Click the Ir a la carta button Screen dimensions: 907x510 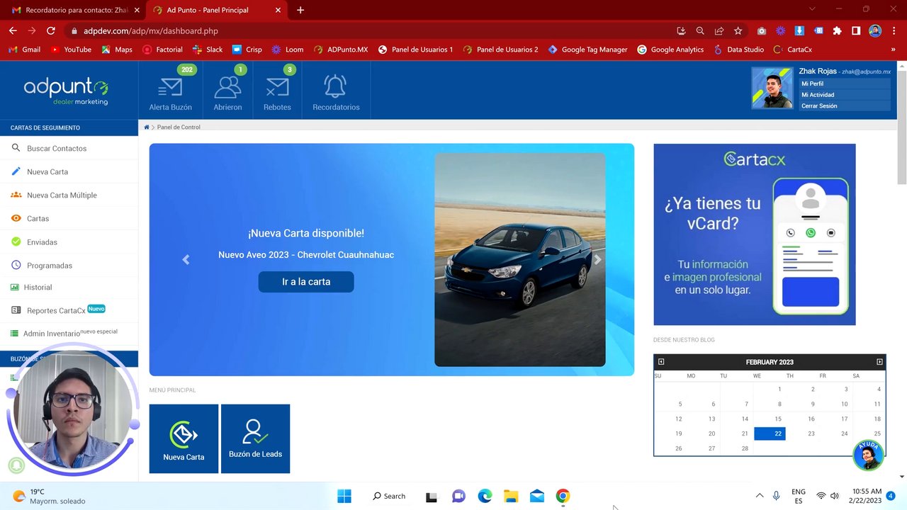pyautogui.click(x=306, y=281)
